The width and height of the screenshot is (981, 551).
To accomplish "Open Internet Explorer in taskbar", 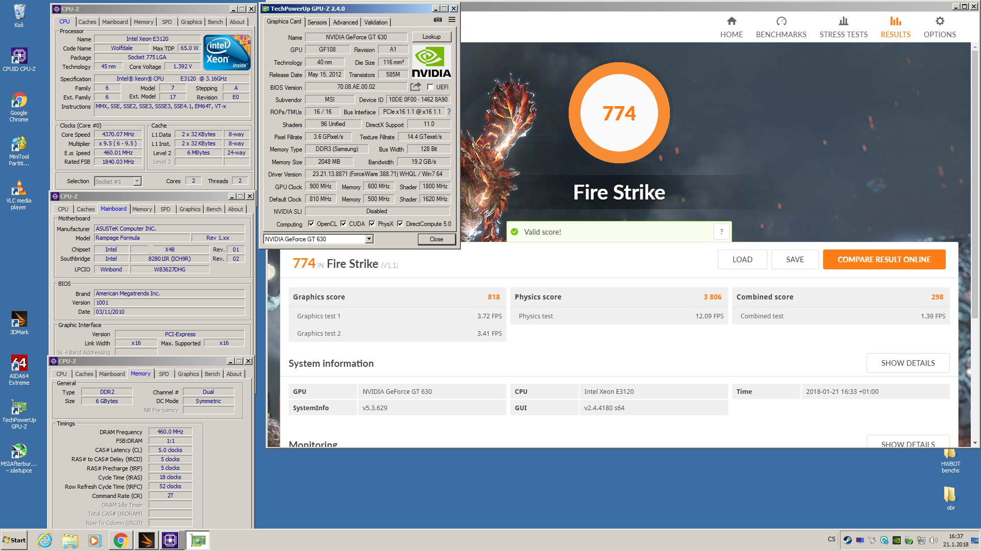I will click(x=45, y=540).
